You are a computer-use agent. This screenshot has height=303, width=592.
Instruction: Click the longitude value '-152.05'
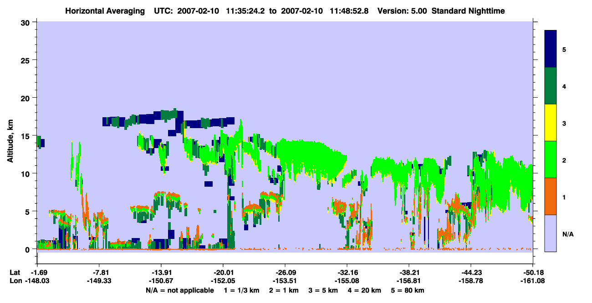pos(223,281)
